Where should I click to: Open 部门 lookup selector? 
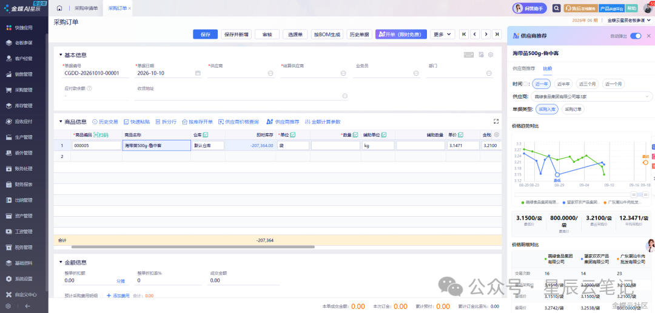(x=489, y=73)
